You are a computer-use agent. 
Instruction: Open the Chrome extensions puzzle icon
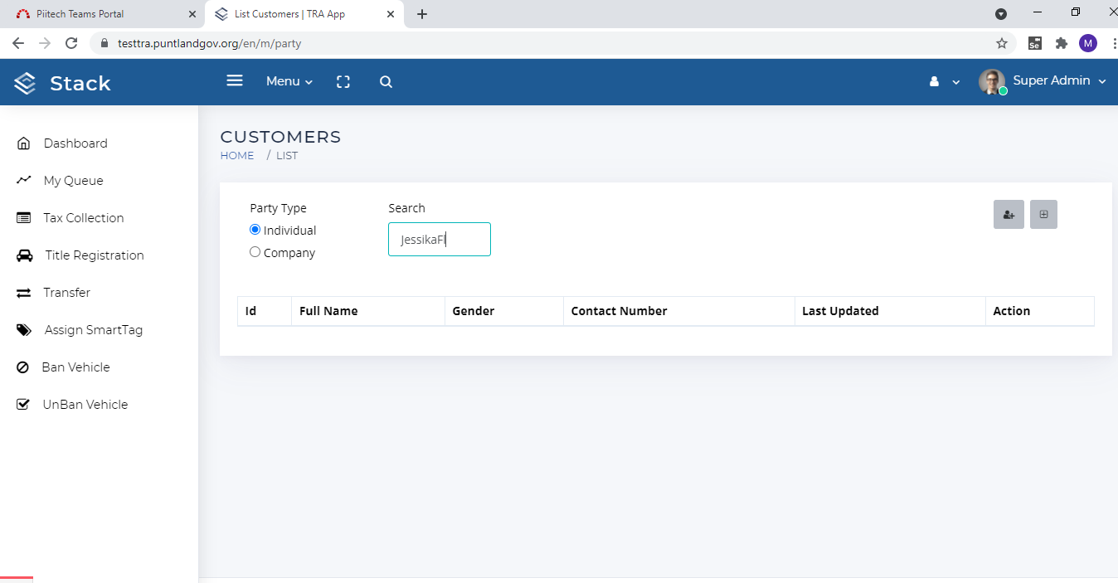1061,43
